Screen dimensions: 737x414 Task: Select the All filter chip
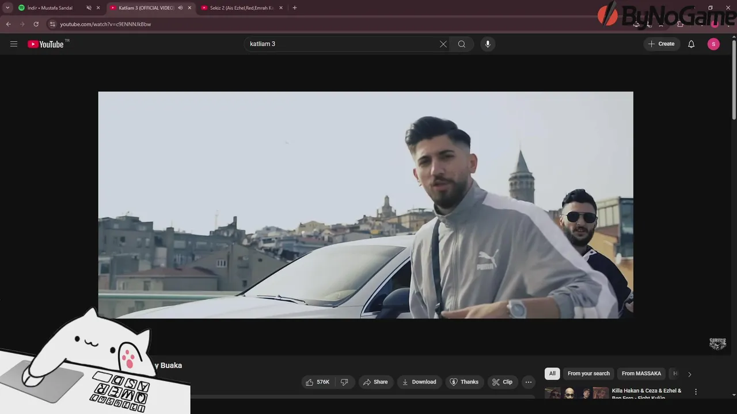[x=552, y=374]
